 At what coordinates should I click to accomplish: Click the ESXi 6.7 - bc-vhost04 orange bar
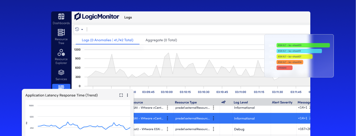pos(290,62)
